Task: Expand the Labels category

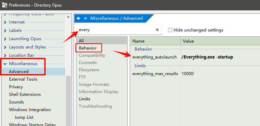Action: click(5, 30)
